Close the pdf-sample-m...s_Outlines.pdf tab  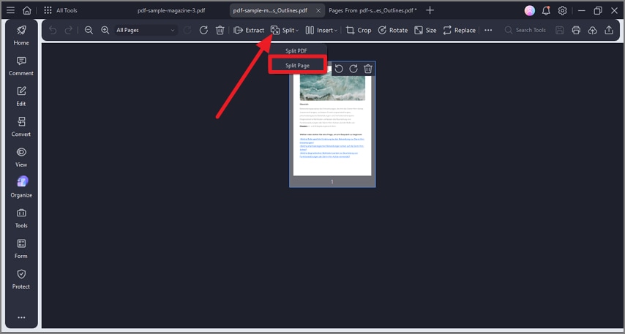(x=318, y=11)
